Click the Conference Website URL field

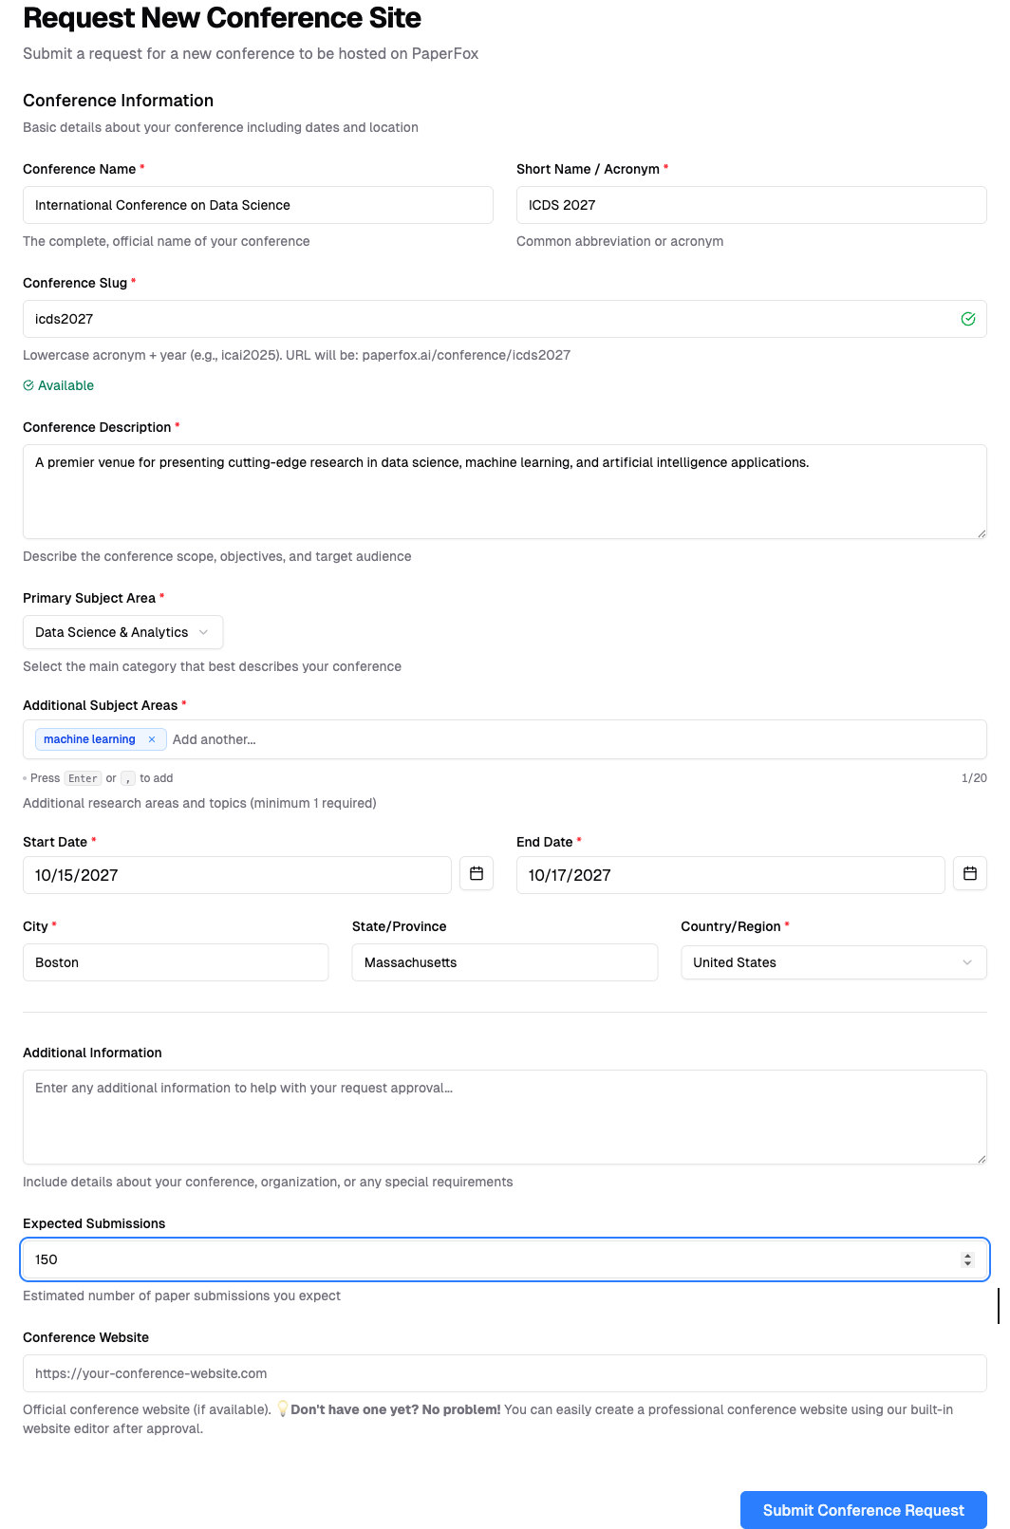504,1373
